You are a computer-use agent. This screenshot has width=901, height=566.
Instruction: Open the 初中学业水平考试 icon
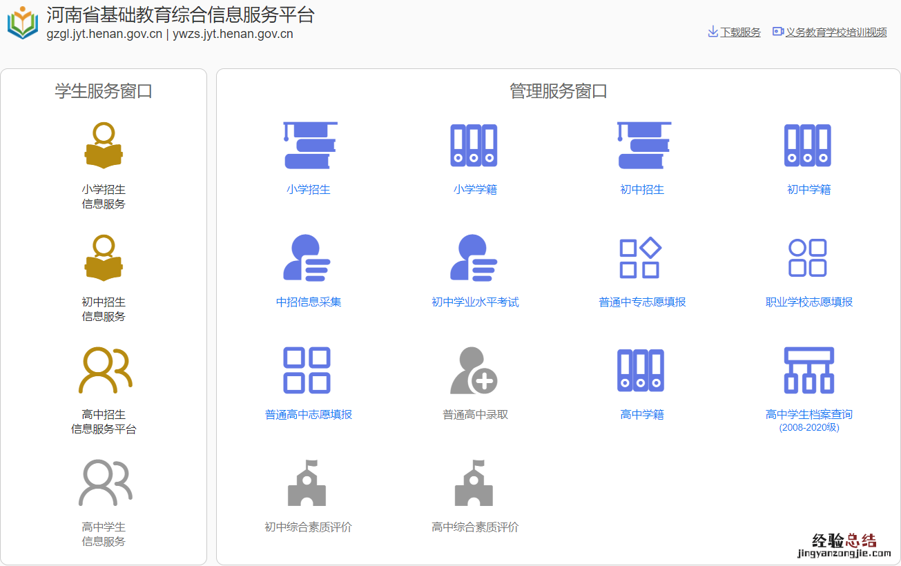[x=474, y=258]
